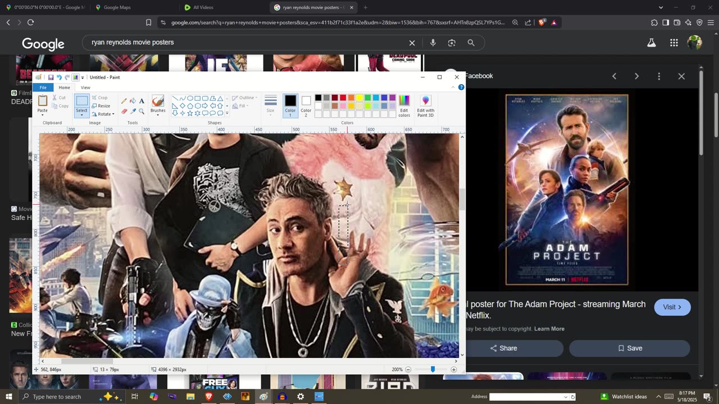
Task: Adjust the Paint zoom slider handle
Action: pos(433,369)
